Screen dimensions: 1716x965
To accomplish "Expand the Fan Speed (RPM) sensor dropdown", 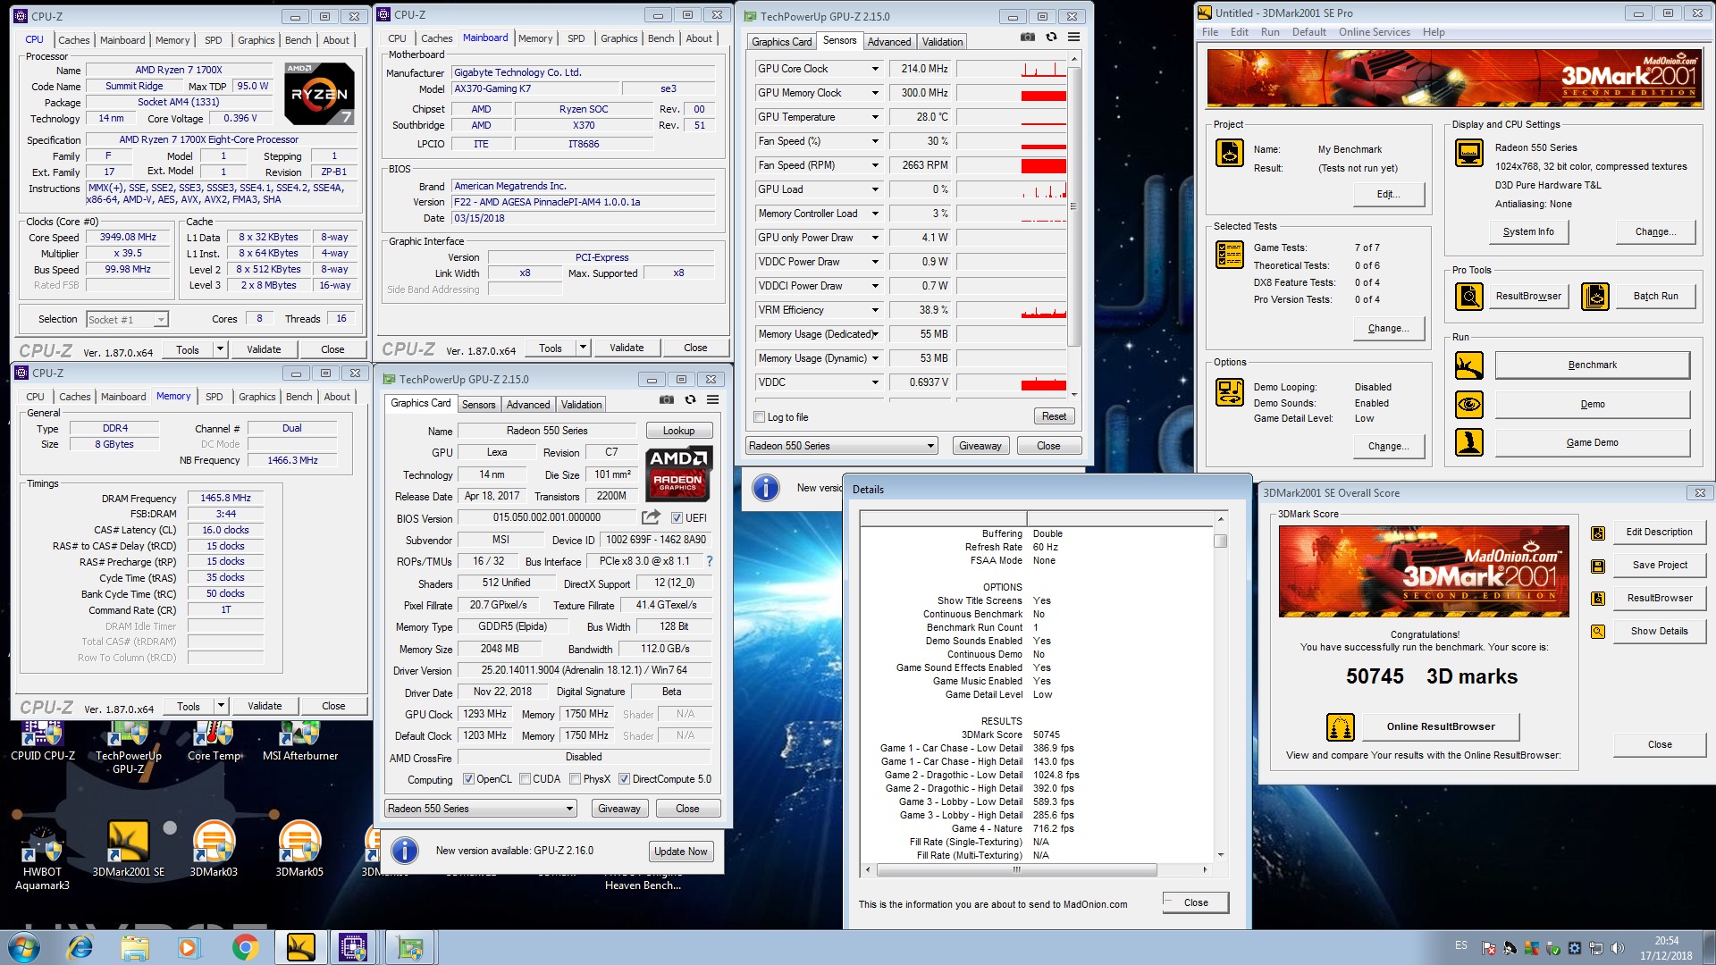I will coord(875,165).
